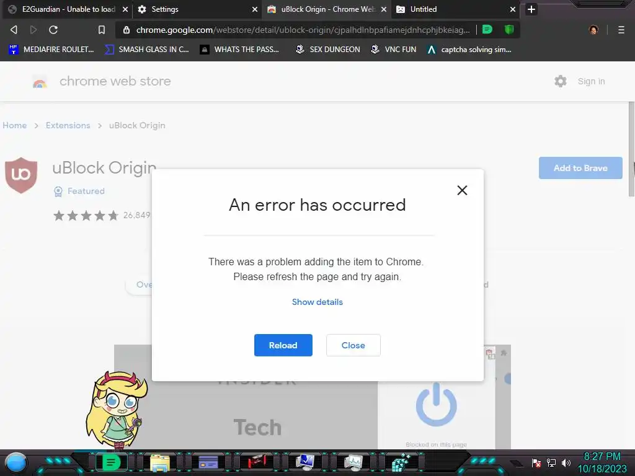The width and height of the screenshot is (635, 476).
Task: Reload the page using the toolbar icon
Action: 53,30
